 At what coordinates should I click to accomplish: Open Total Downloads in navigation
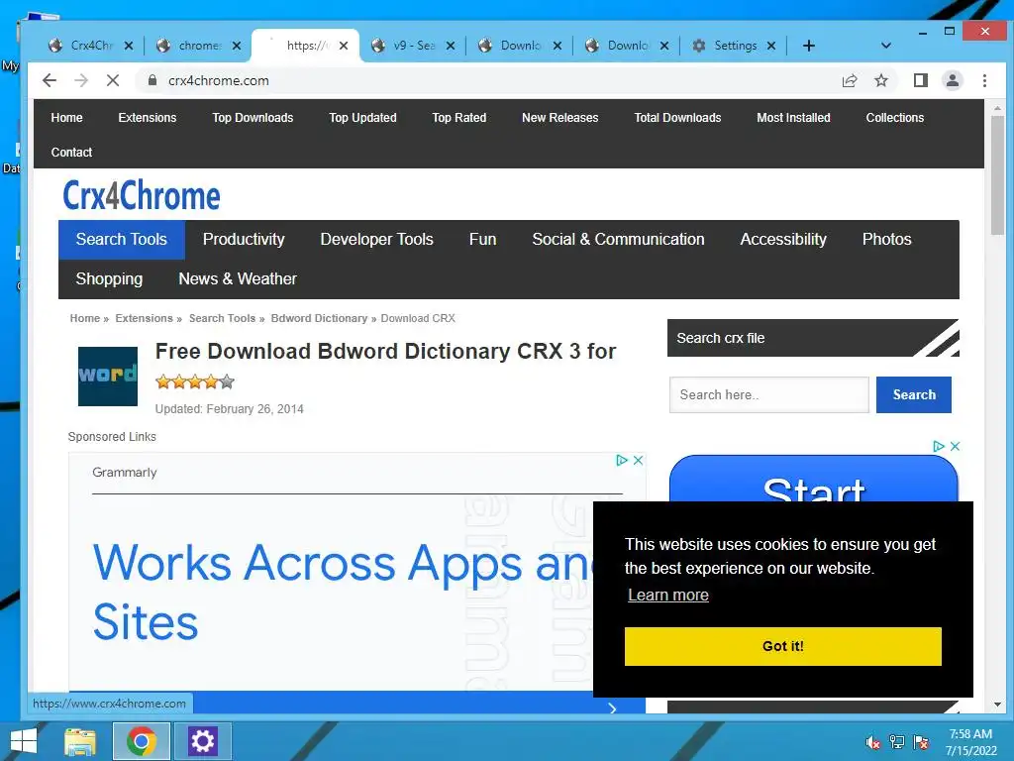677,118
